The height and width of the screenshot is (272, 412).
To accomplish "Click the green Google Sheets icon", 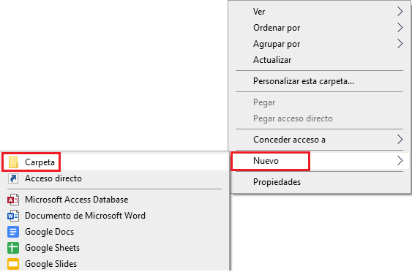I will [x=13, y=248].
